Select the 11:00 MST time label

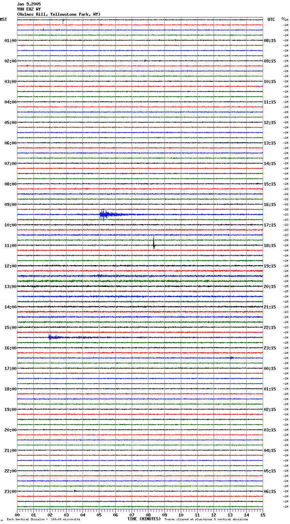pos(10,246)
